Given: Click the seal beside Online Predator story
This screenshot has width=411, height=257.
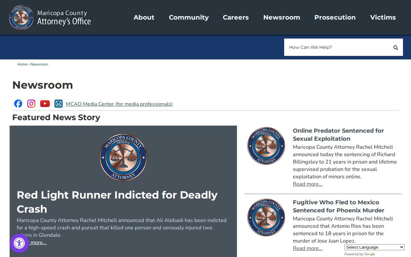Looking at the screenshot, I should tap(266, 146).
